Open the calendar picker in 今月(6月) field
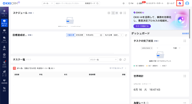 [x=101, y=35]
